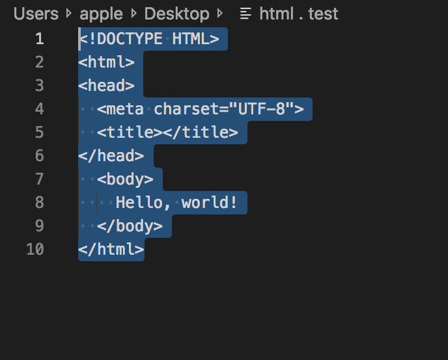Click the chevron after Users breadcrumb
Image resolution: width=448 pixels, height=360 pixels.
[68, 14]
